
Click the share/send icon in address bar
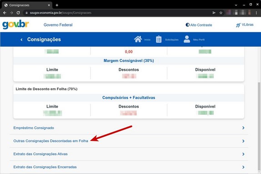pyautogui.click(x=214, y=13)
